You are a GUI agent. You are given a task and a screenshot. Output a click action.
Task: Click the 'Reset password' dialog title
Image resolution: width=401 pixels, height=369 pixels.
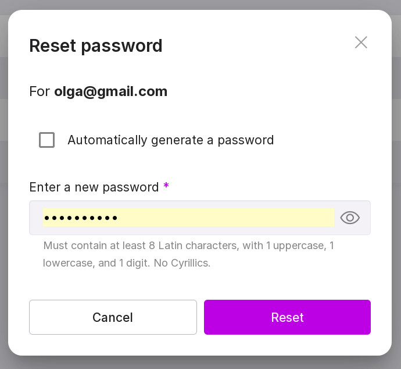(96, 45)
